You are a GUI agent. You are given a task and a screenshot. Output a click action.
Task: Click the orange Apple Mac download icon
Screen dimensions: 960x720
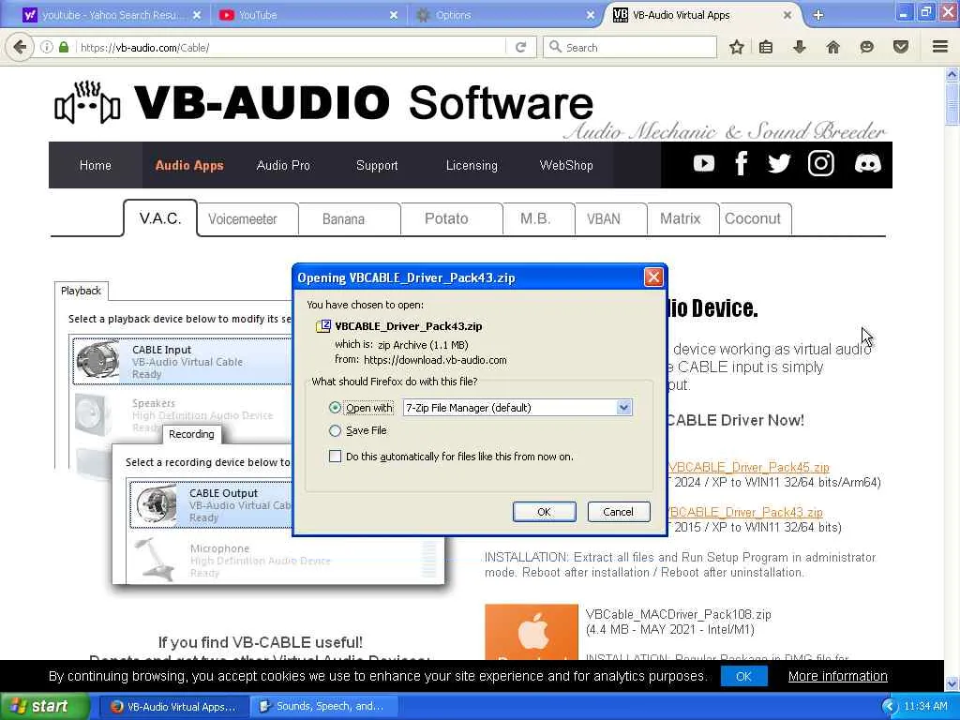(532, 632)
